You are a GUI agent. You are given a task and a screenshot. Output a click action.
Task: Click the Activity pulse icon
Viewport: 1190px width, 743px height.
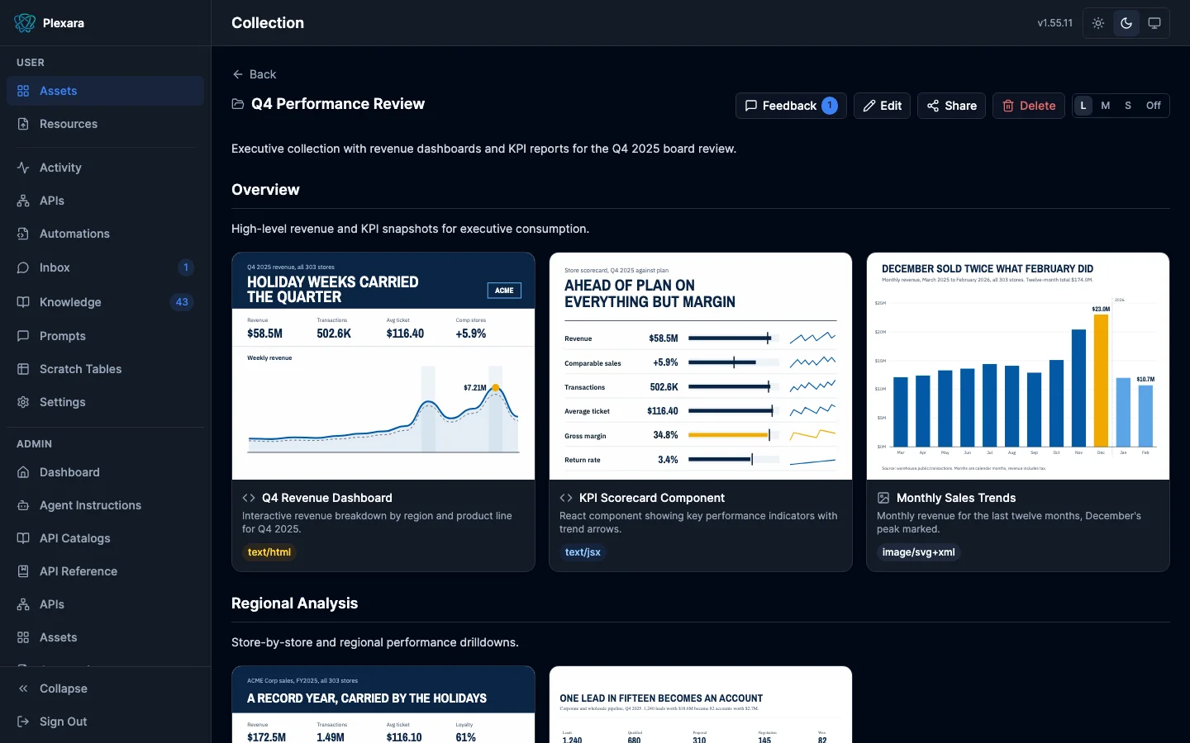[23, 168]
